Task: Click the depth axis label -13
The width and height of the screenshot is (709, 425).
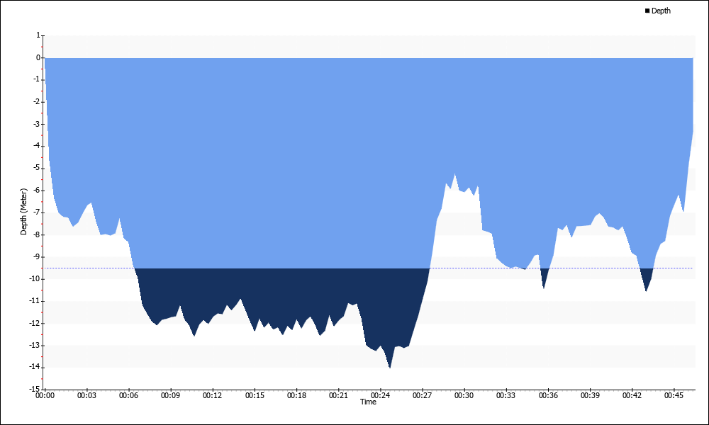Action: point(35,345)
